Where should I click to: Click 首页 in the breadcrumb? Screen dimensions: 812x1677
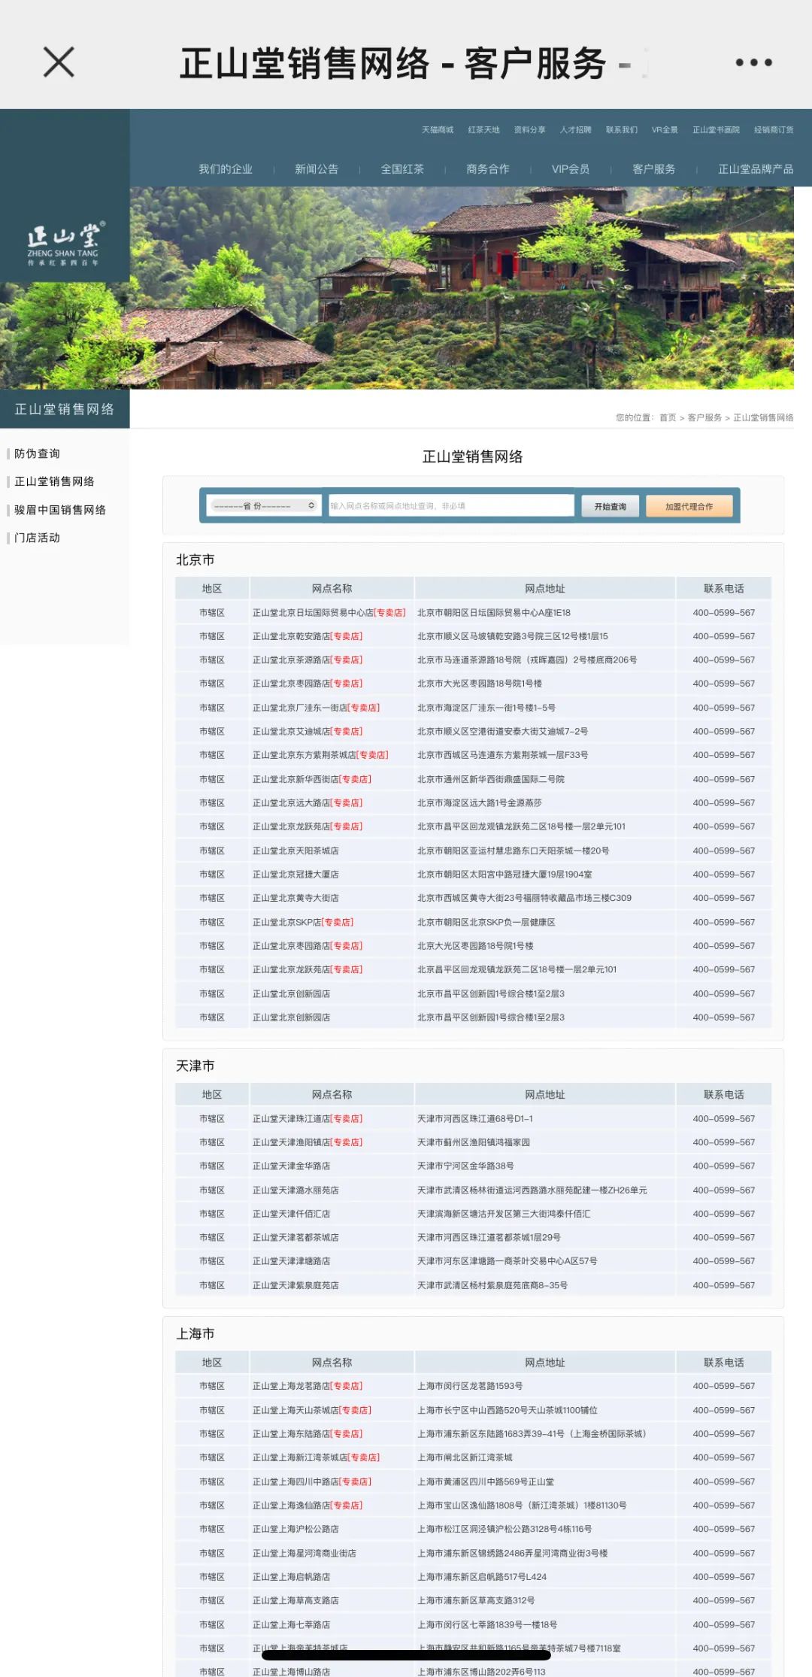668,417
